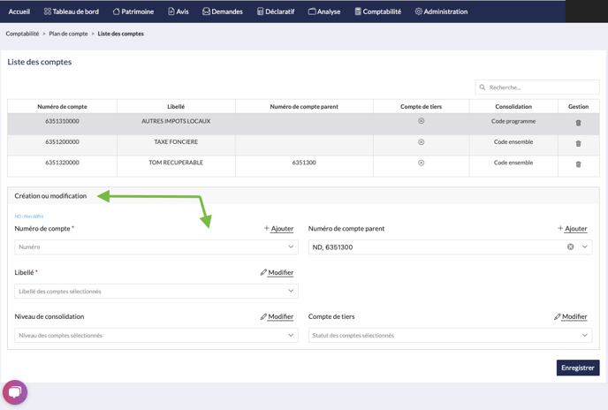This screenshot has height=410, width=608.
Task: Clear the Numéro de compte parent selection
Action: pos(571,247)
